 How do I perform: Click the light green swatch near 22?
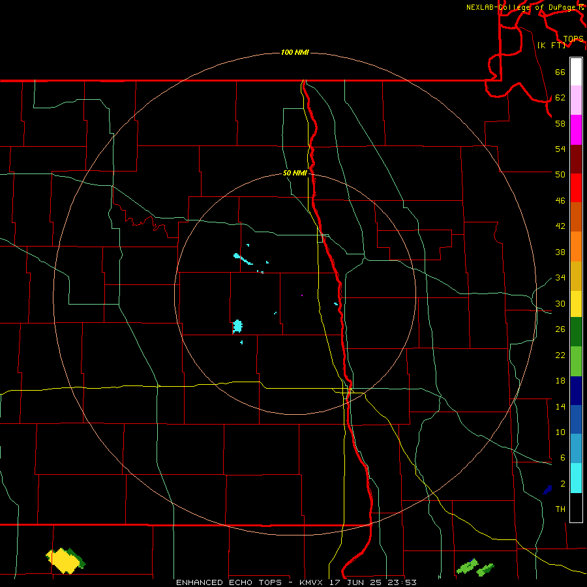click(x=576, y=361)
